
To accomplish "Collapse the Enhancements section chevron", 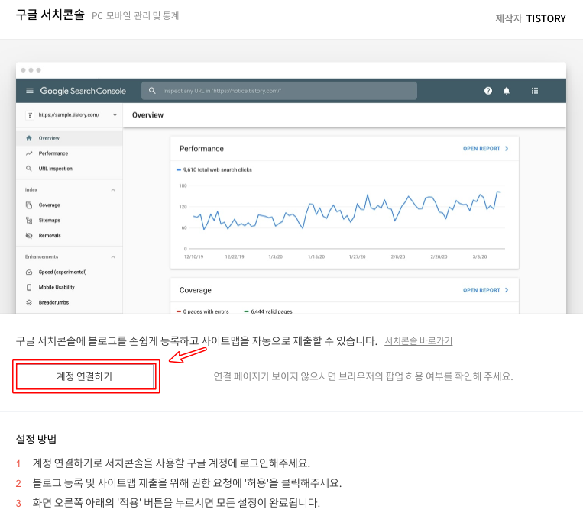I will (113, 256).
